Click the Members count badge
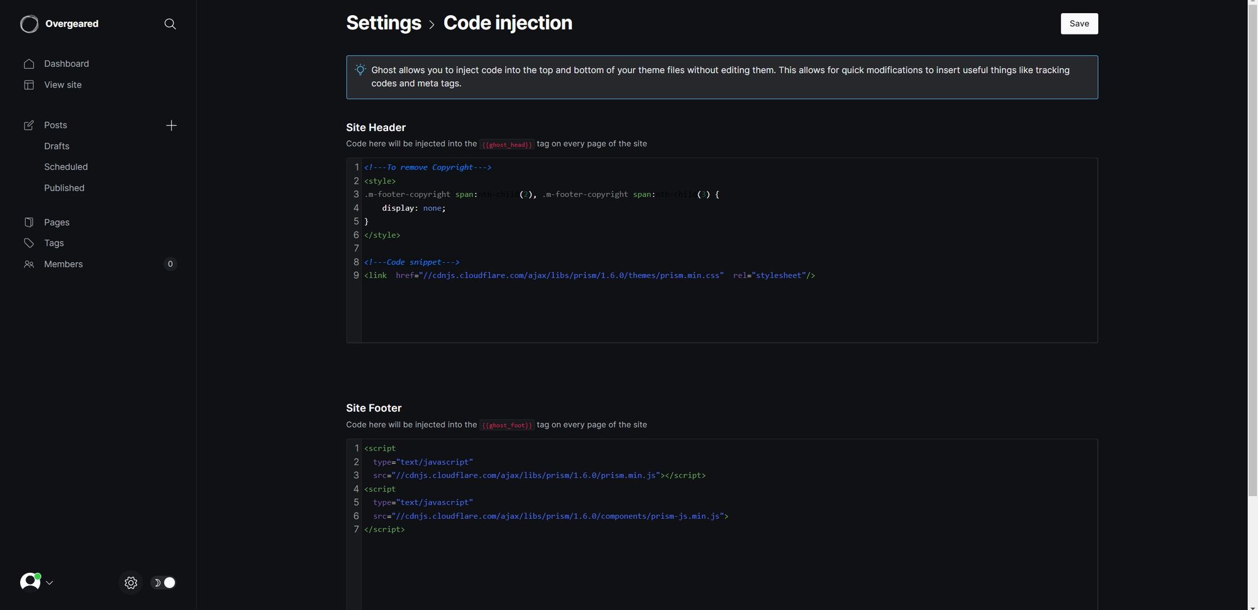Screen dimensions: 1258x610 (170, 264)
